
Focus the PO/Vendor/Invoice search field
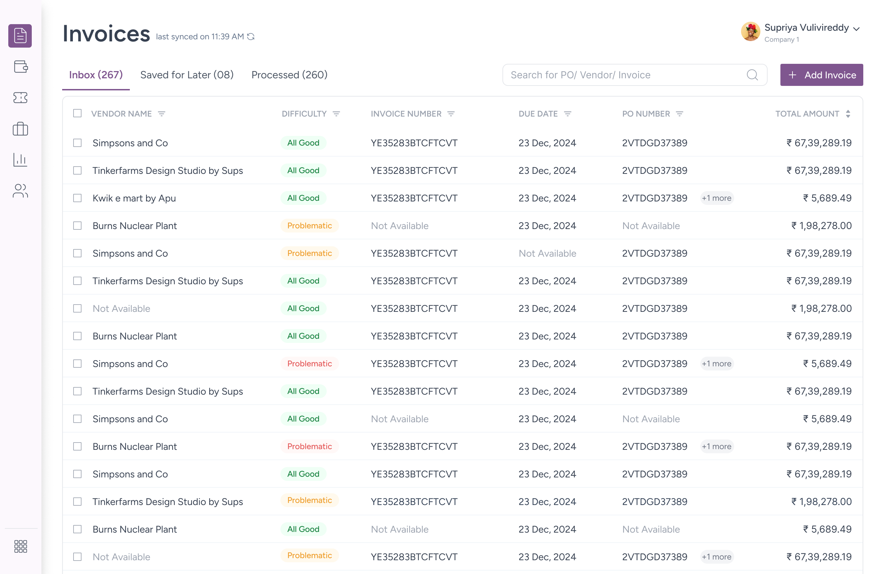point(624,75)
